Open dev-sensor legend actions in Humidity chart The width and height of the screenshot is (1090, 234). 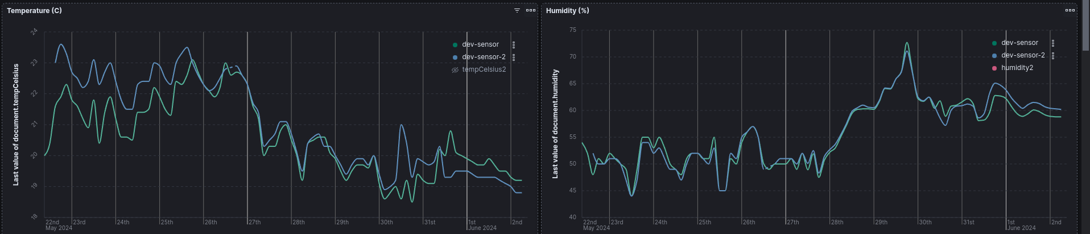point(1053,43)
